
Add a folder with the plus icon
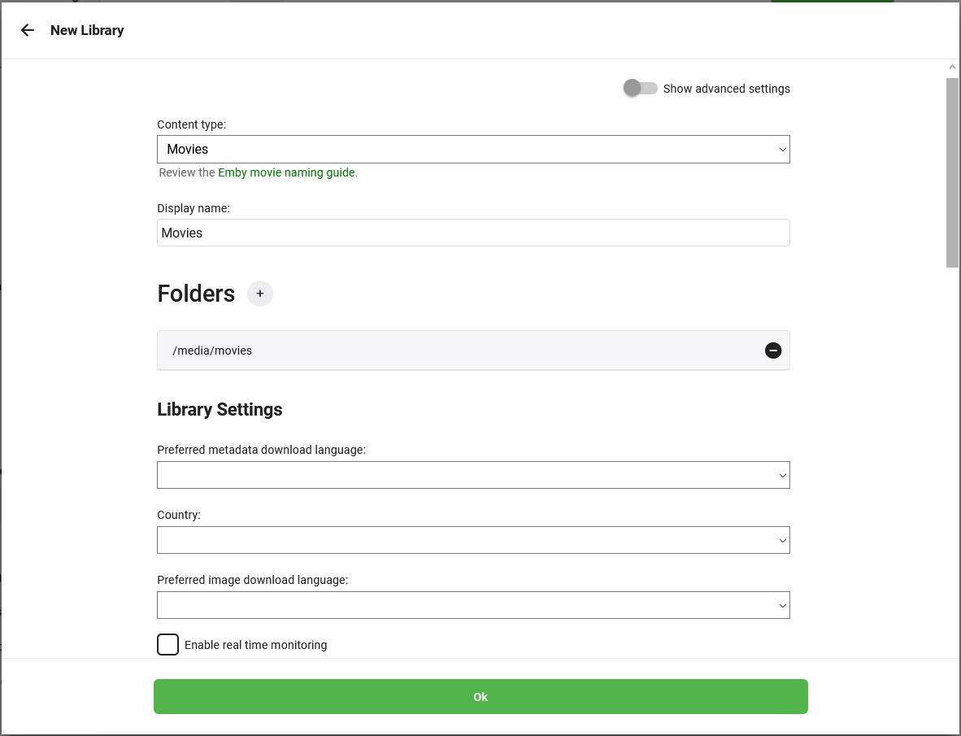[x=260, y=294]
